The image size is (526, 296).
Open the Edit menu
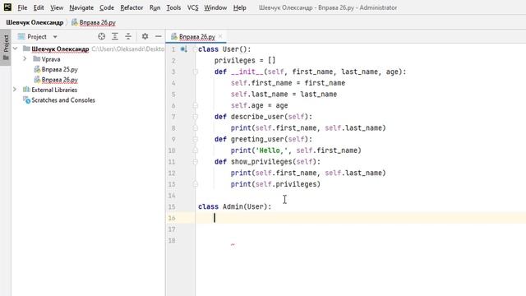click(x=39, y=7)
